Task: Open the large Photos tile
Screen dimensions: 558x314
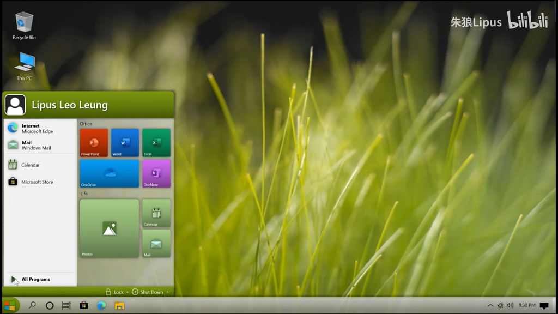Action: [109, 228]
